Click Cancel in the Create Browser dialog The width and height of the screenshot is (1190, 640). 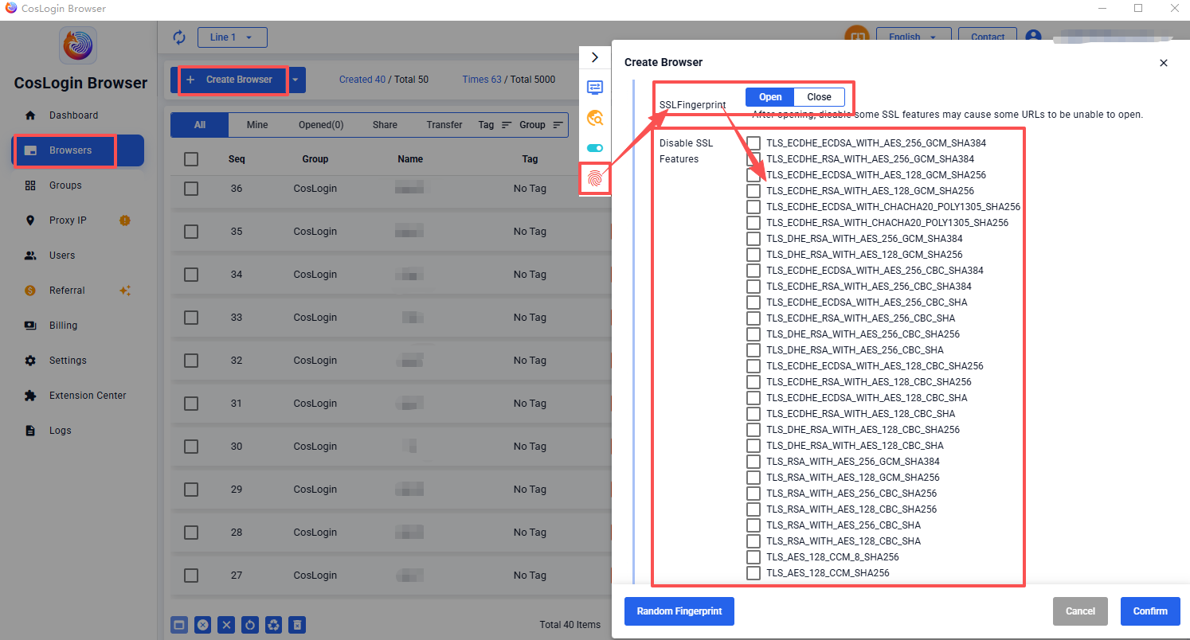[x=1080, y=611]
